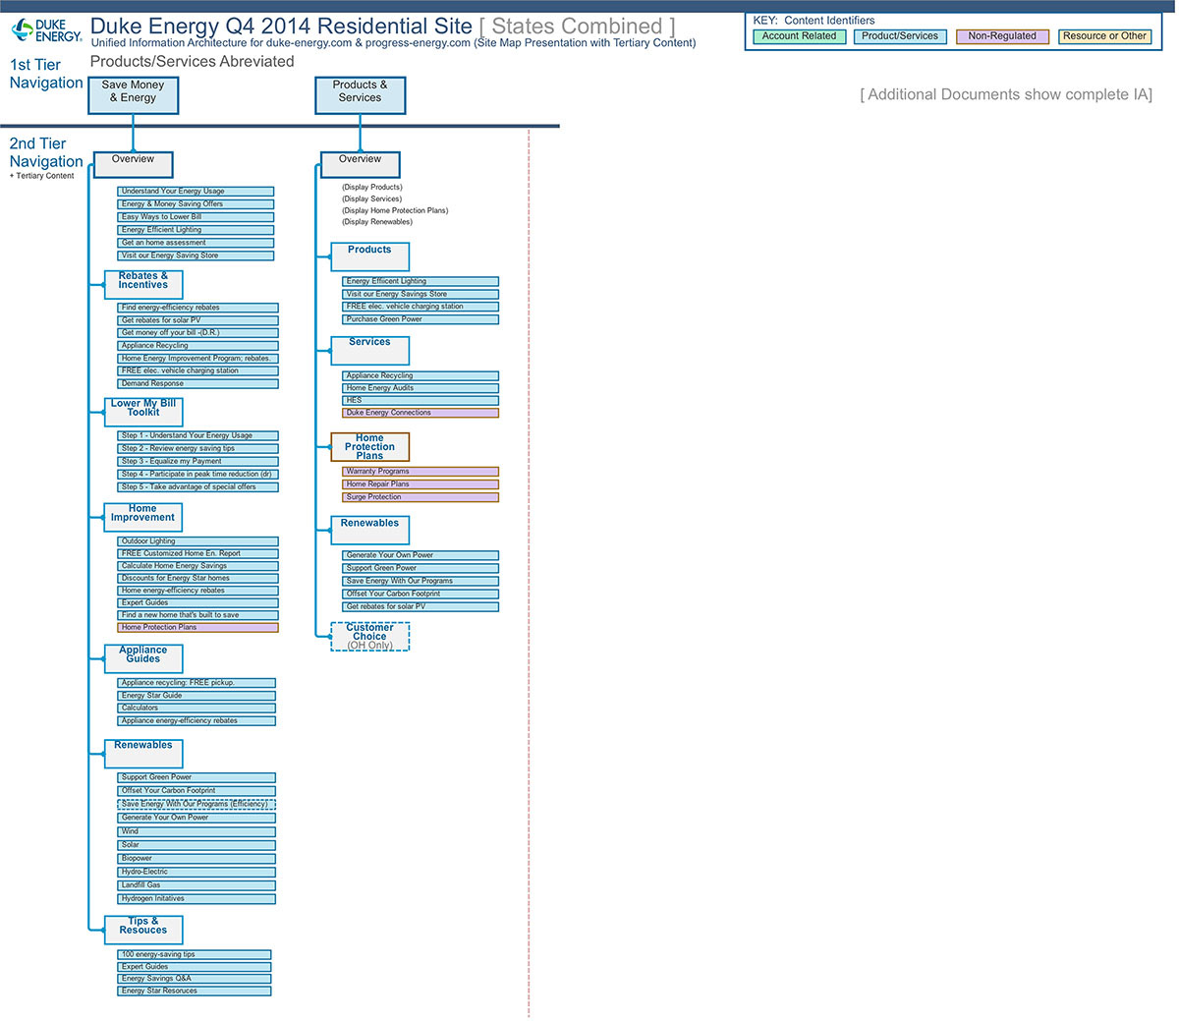
Task: Select Find a new home that's built to save
Action: coord(197,615)
